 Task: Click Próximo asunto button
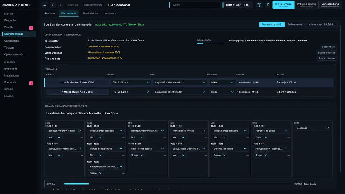click(x=306, y=5)
